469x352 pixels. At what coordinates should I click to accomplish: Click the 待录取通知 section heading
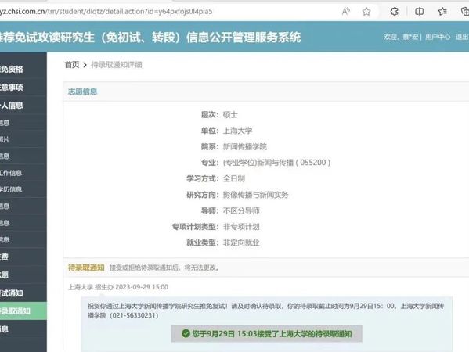(86, 268)
